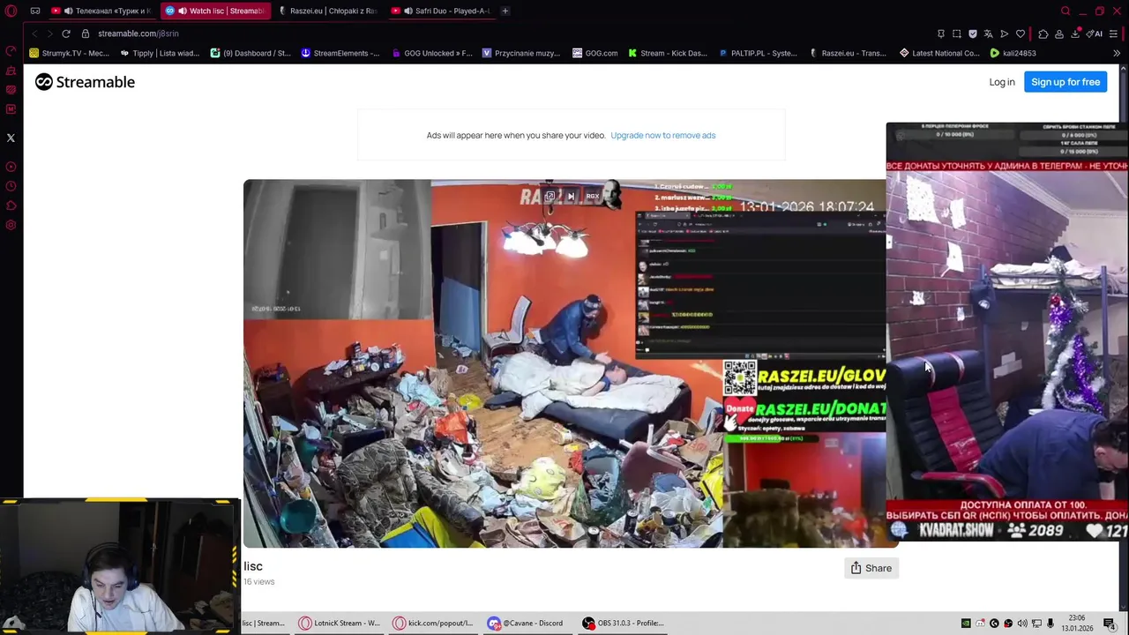Open LotnicK Stream taskbar window

pos(339,623)
